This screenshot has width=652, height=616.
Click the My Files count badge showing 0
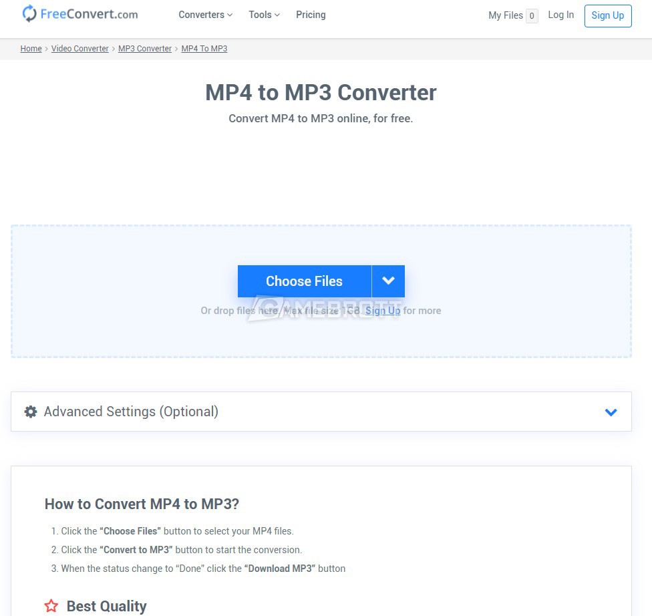(x=532, y=16)
